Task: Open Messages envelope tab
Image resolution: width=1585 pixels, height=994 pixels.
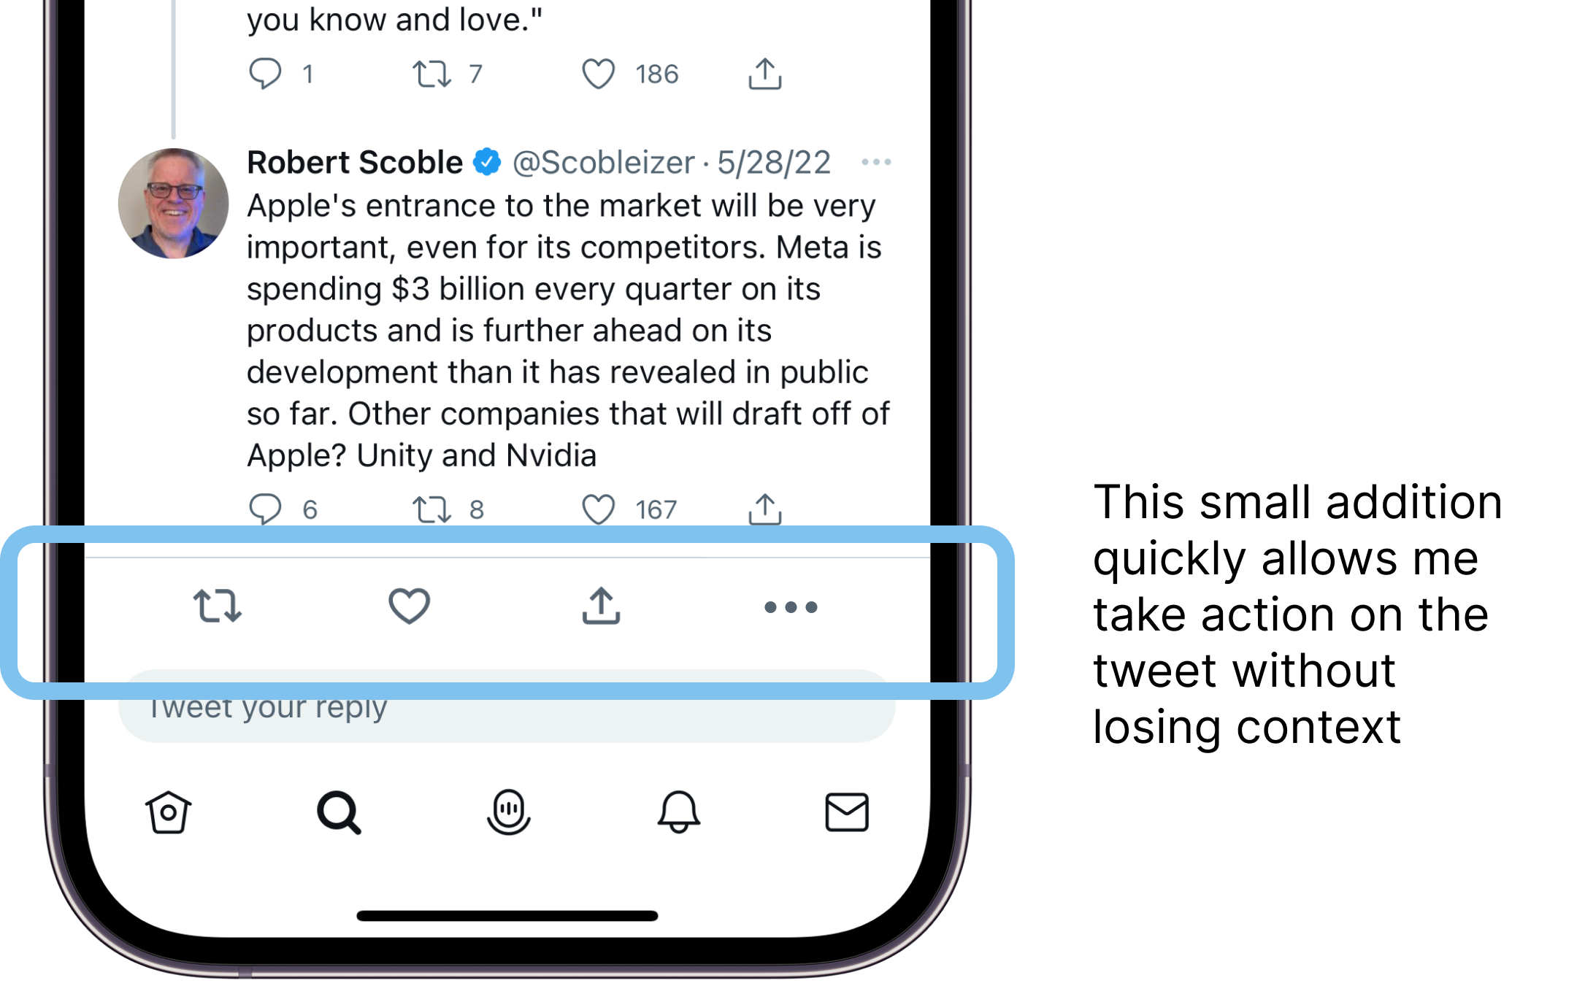Action: [847, 812]
